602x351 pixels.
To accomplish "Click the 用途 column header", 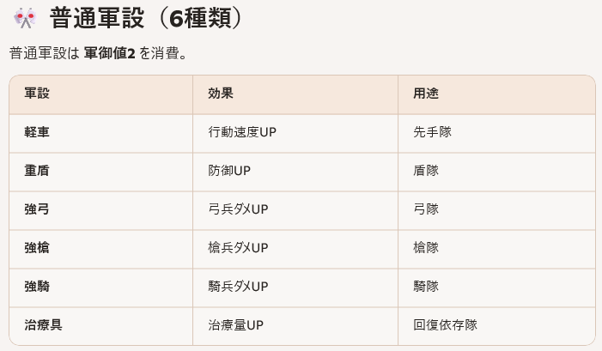I will [426, 94].
